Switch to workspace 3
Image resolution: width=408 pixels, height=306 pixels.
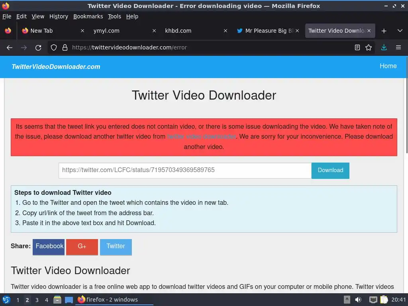[x=37, y=300]
